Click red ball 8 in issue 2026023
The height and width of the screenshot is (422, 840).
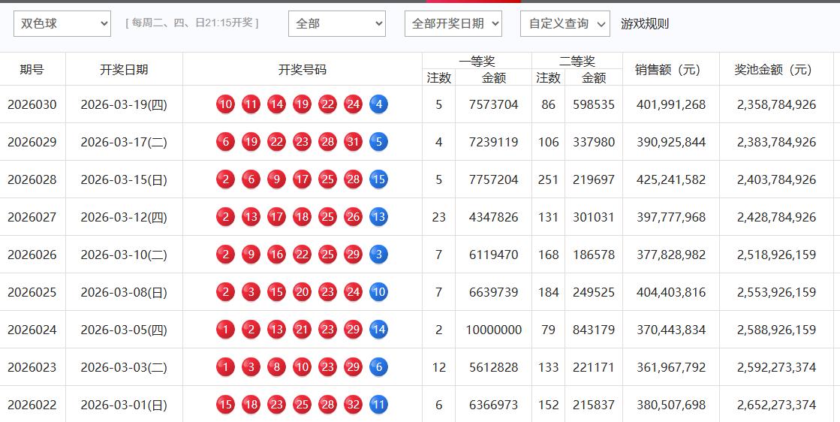(276, 367)
